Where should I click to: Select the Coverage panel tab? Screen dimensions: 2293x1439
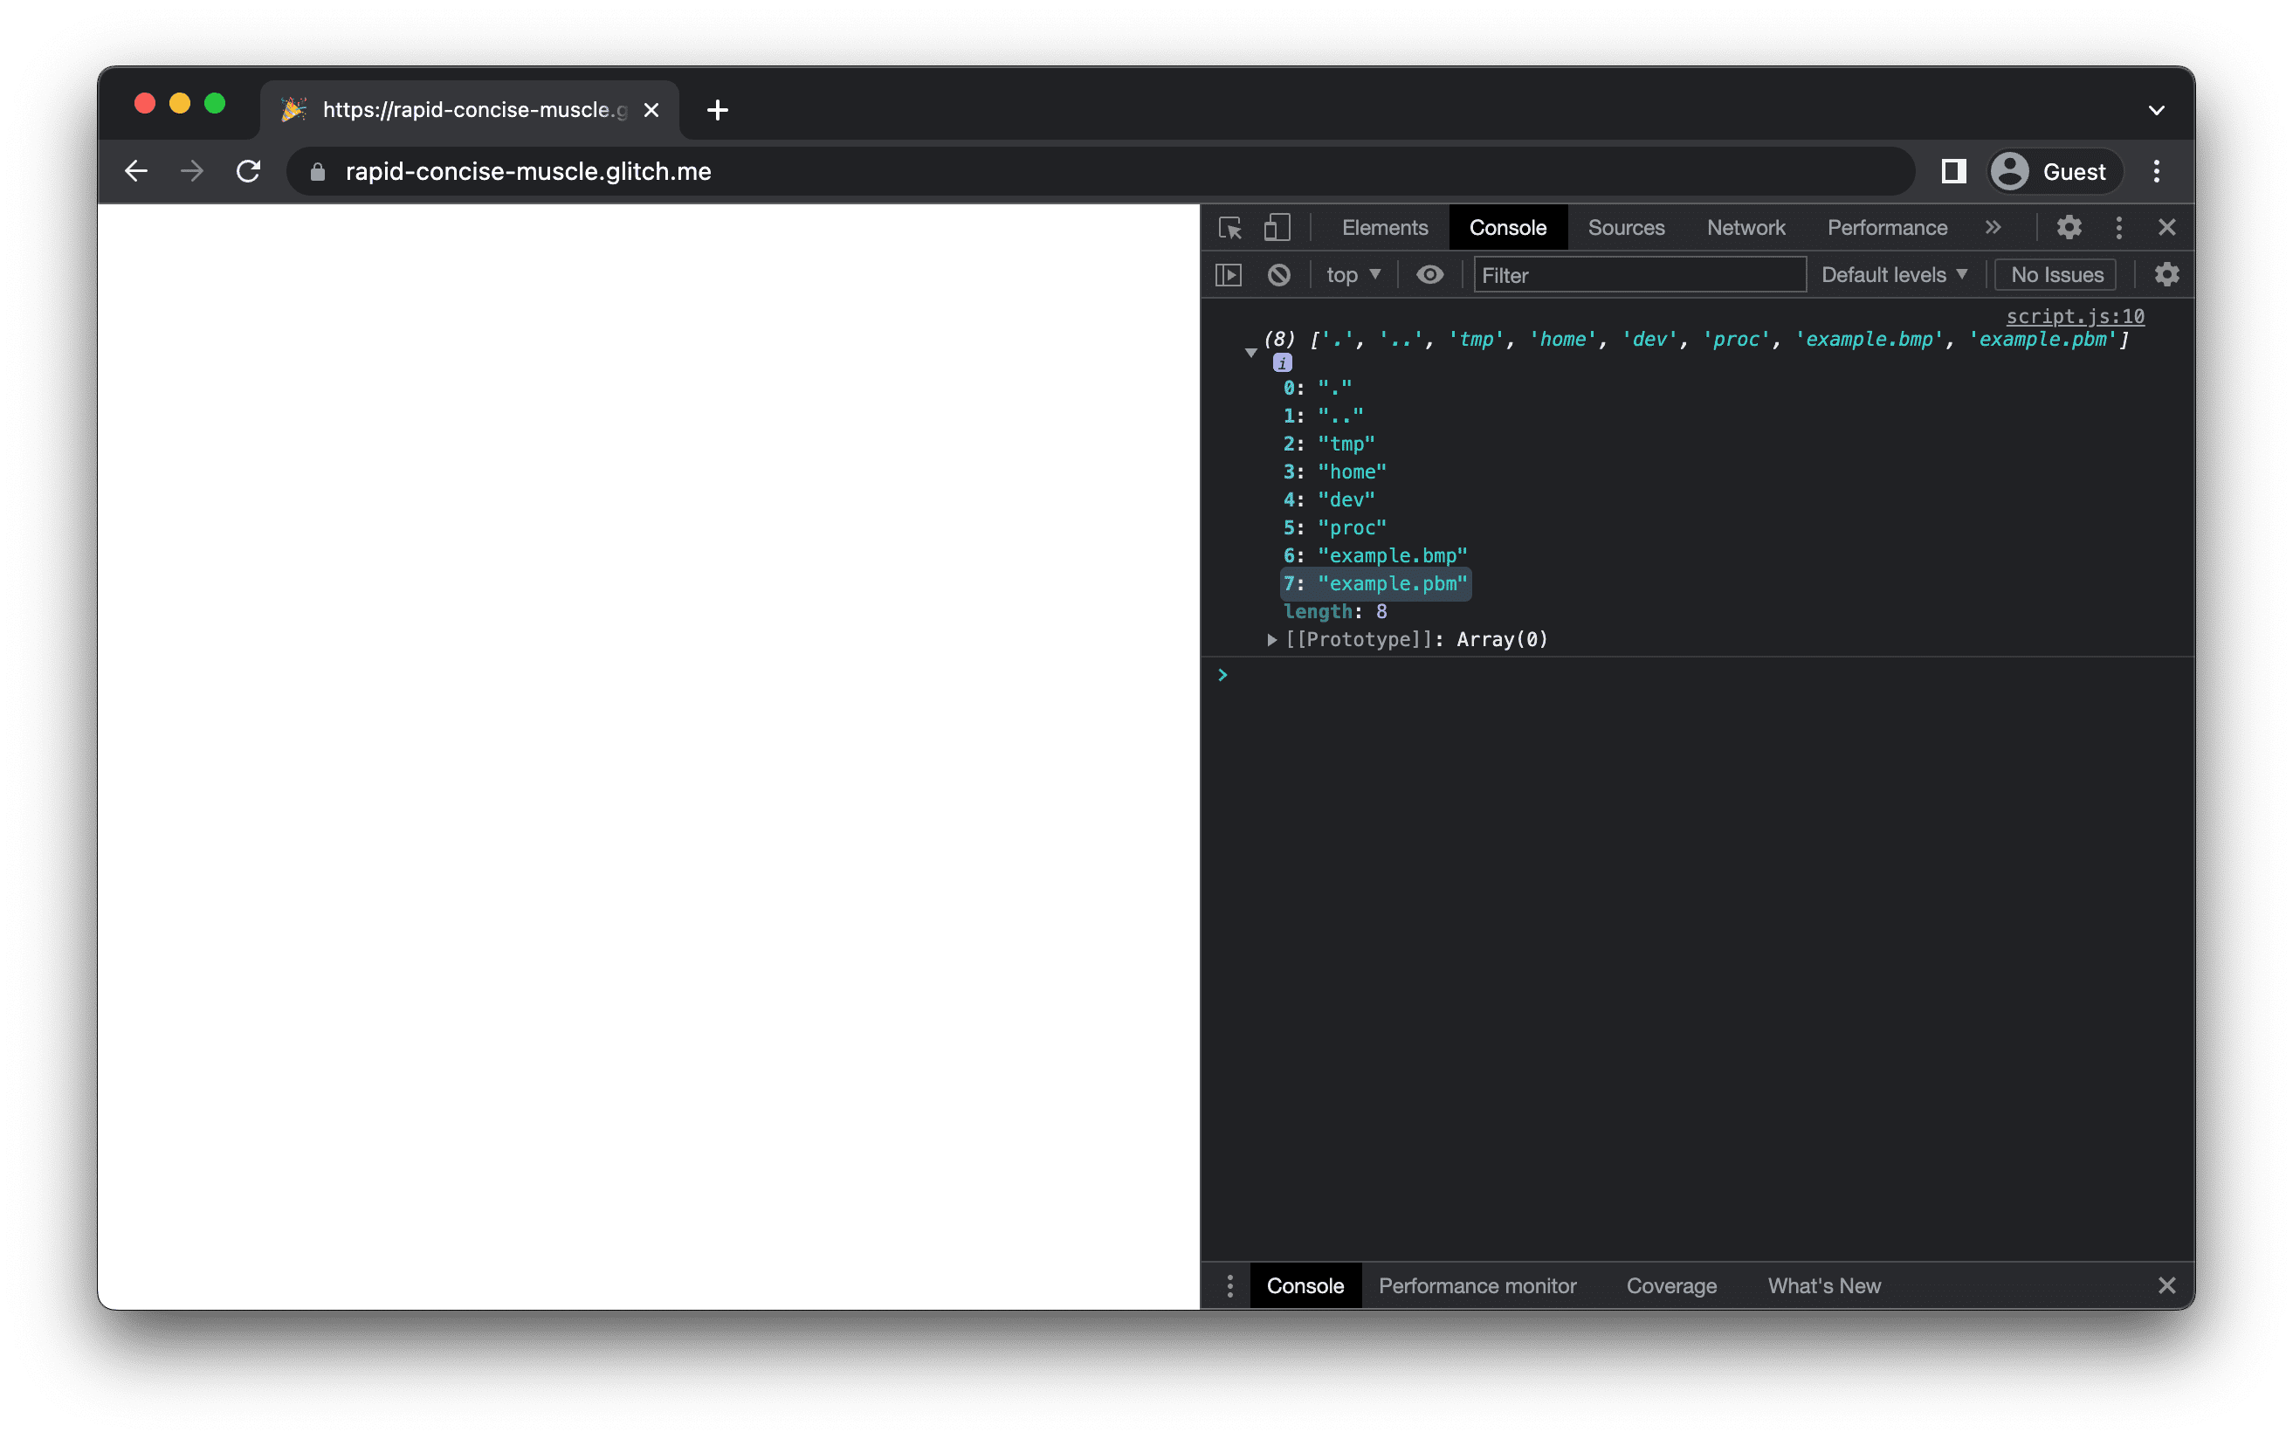(1671, 1284)
